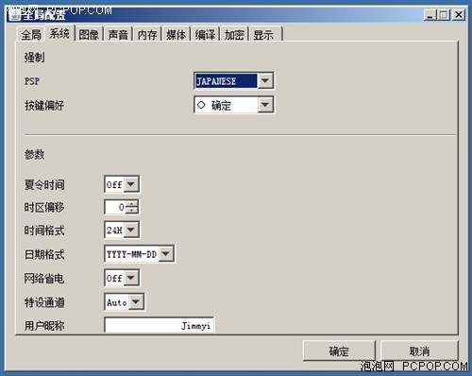Expand the PSP language dropdown arrow

click(265, 81)
